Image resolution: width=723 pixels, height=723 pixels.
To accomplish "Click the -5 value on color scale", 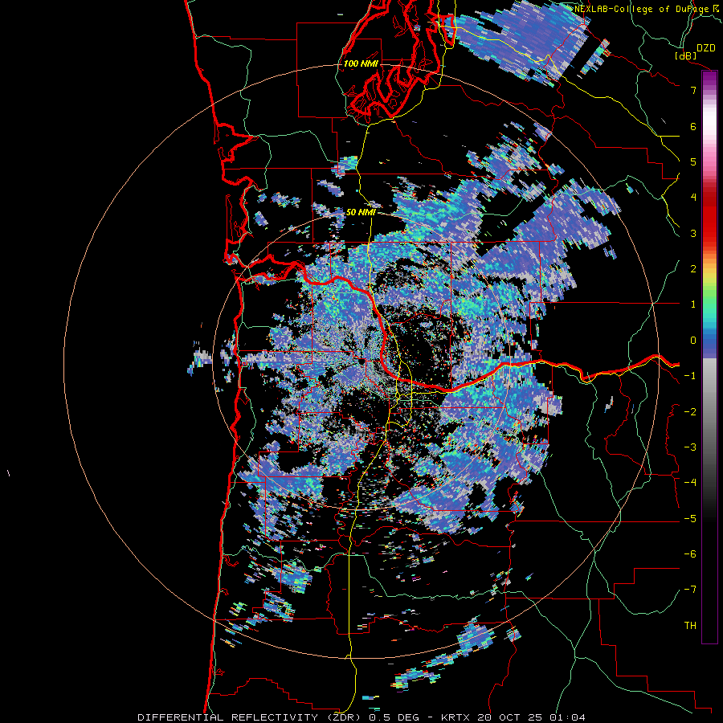I will click(690, 519).
